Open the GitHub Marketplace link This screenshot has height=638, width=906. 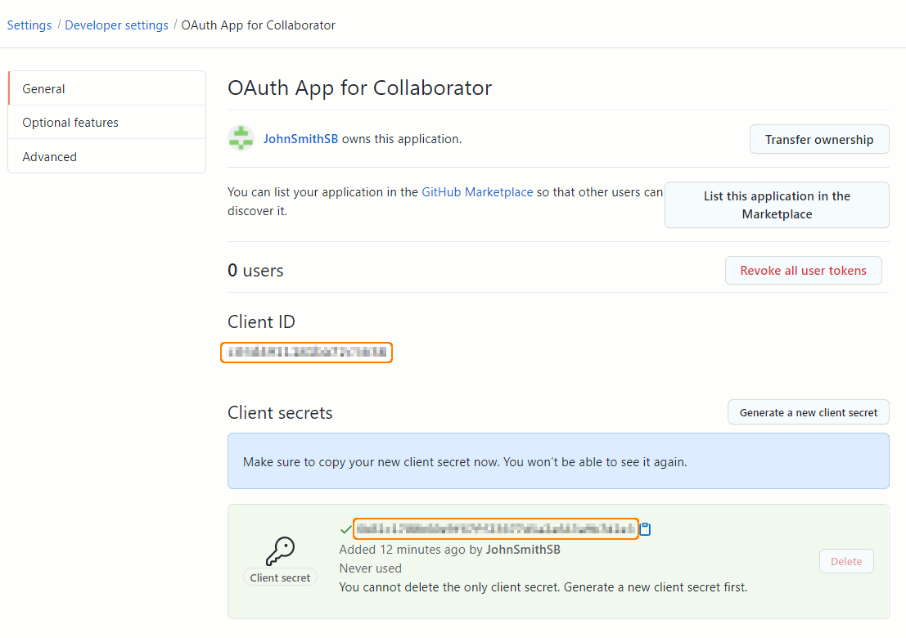tap(477, 191)
